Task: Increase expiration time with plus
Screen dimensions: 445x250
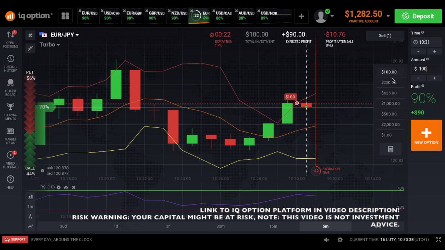Action: (x=434, y=51)
